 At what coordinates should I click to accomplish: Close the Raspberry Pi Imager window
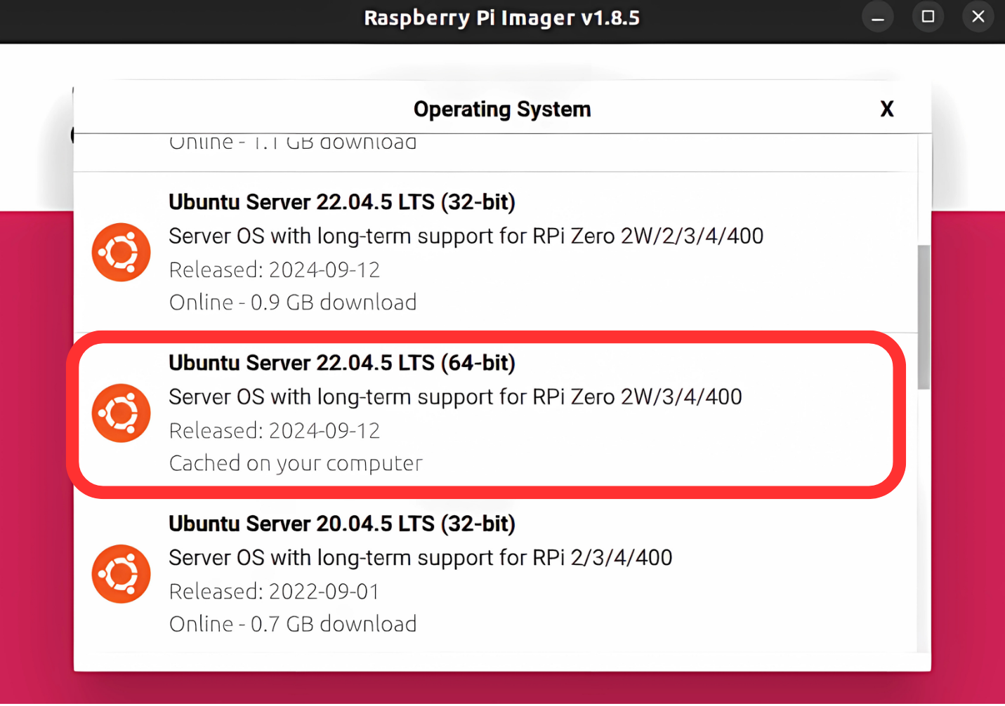tap(978, 17)
